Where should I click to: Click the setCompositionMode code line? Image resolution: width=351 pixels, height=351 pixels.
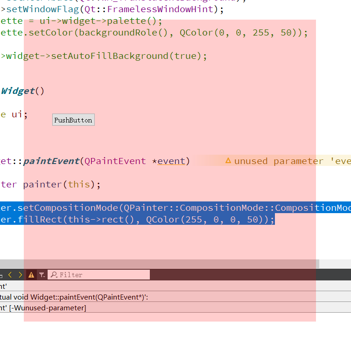coord(175,208)
